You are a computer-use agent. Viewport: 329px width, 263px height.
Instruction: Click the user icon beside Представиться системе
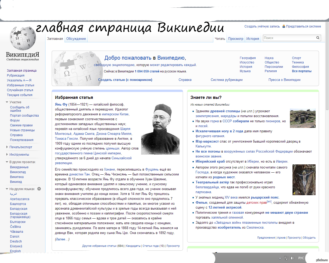[284, 26]
